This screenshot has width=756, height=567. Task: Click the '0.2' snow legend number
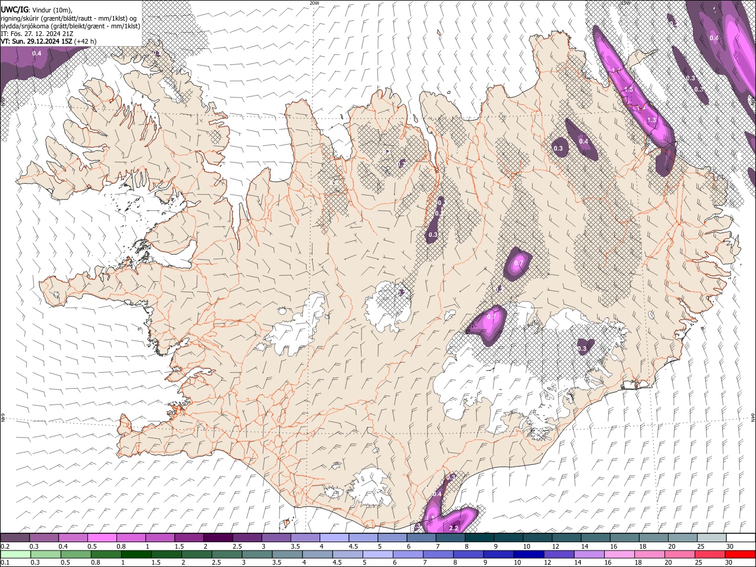point(5,546)
